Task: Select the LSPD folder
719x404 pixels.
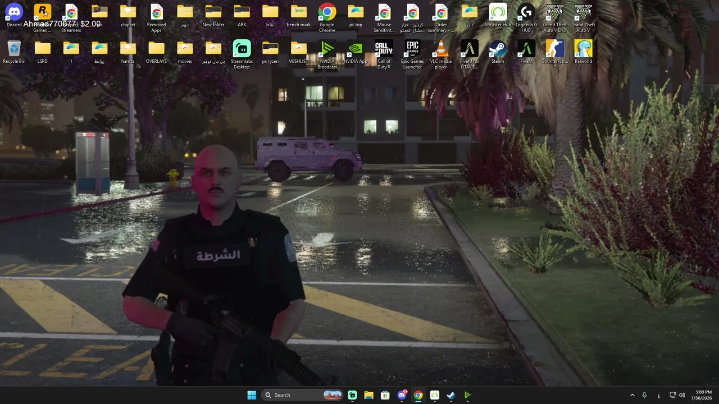Action: point(43,52)
